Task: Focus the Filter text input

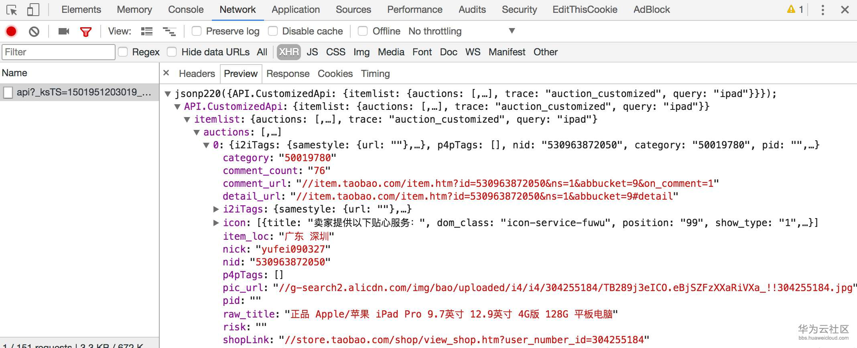Action: coord(59,52)
